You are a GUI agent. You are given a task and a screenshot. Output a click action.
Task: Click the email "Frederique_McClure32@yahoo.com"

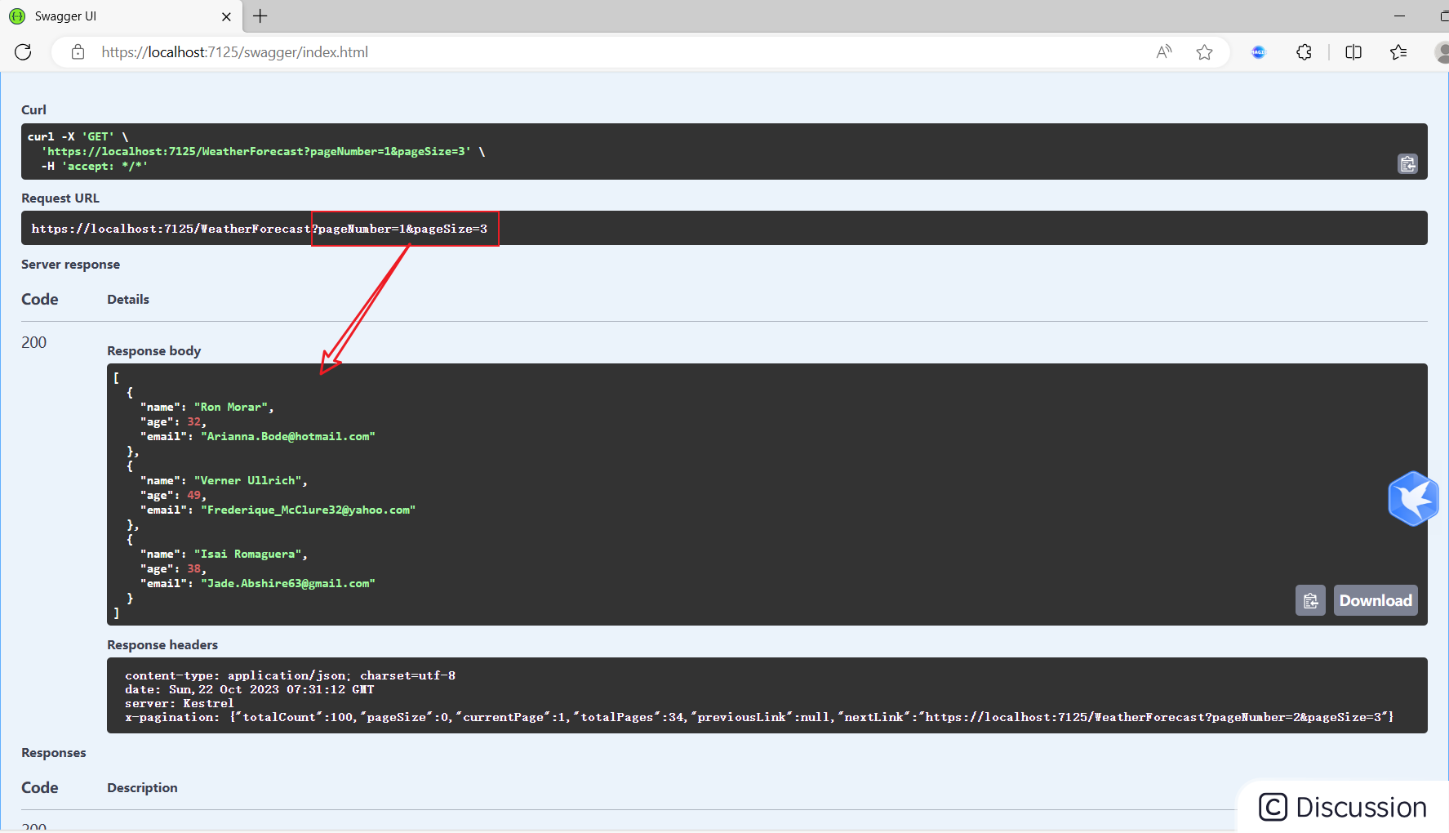[309, 510]
